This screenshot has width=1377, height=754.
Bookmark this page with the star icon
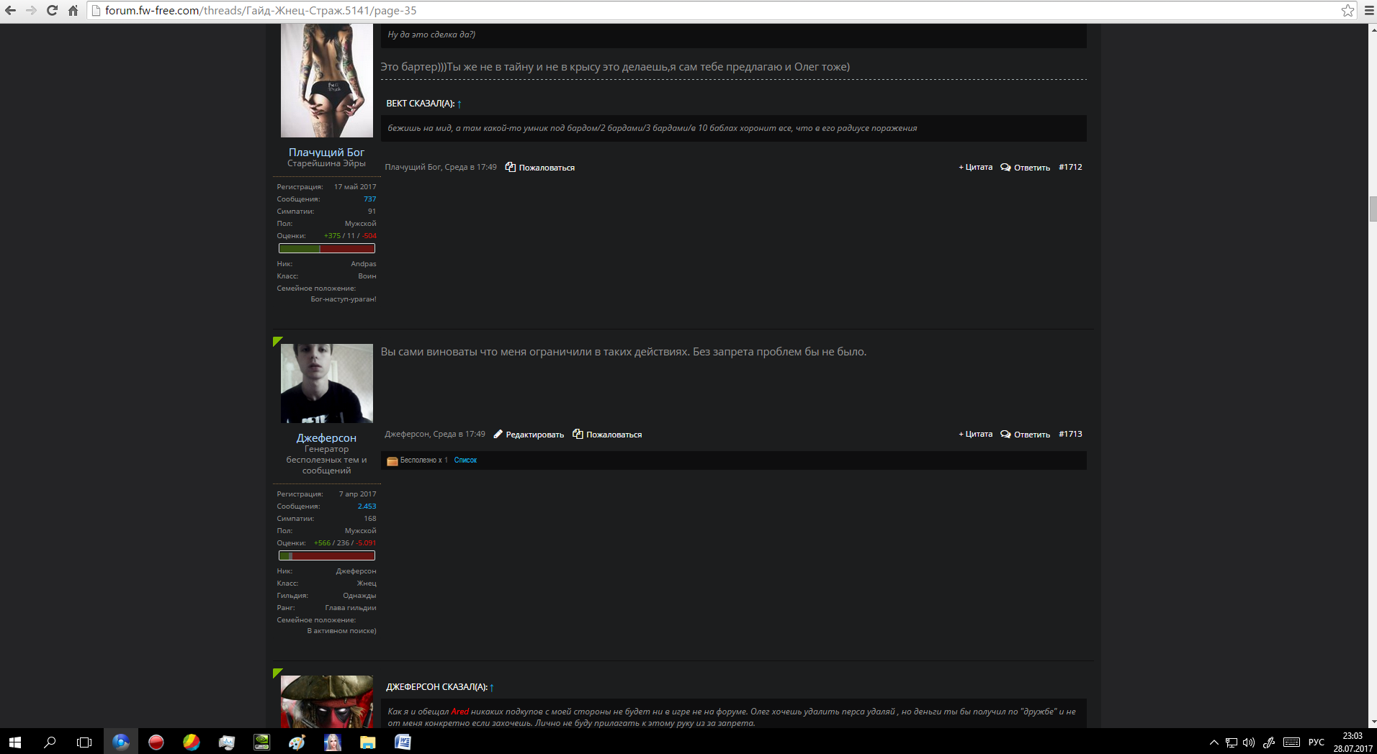click(x=1347, y=10)
